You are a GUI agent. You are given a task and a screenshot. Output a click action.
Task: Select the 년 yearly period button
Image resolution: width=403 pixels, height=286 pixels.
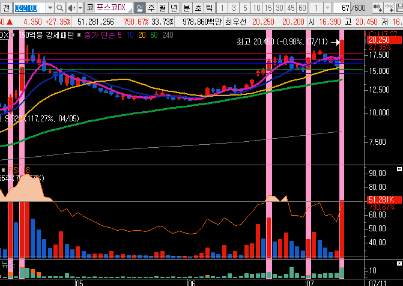(x=174, y=8)
